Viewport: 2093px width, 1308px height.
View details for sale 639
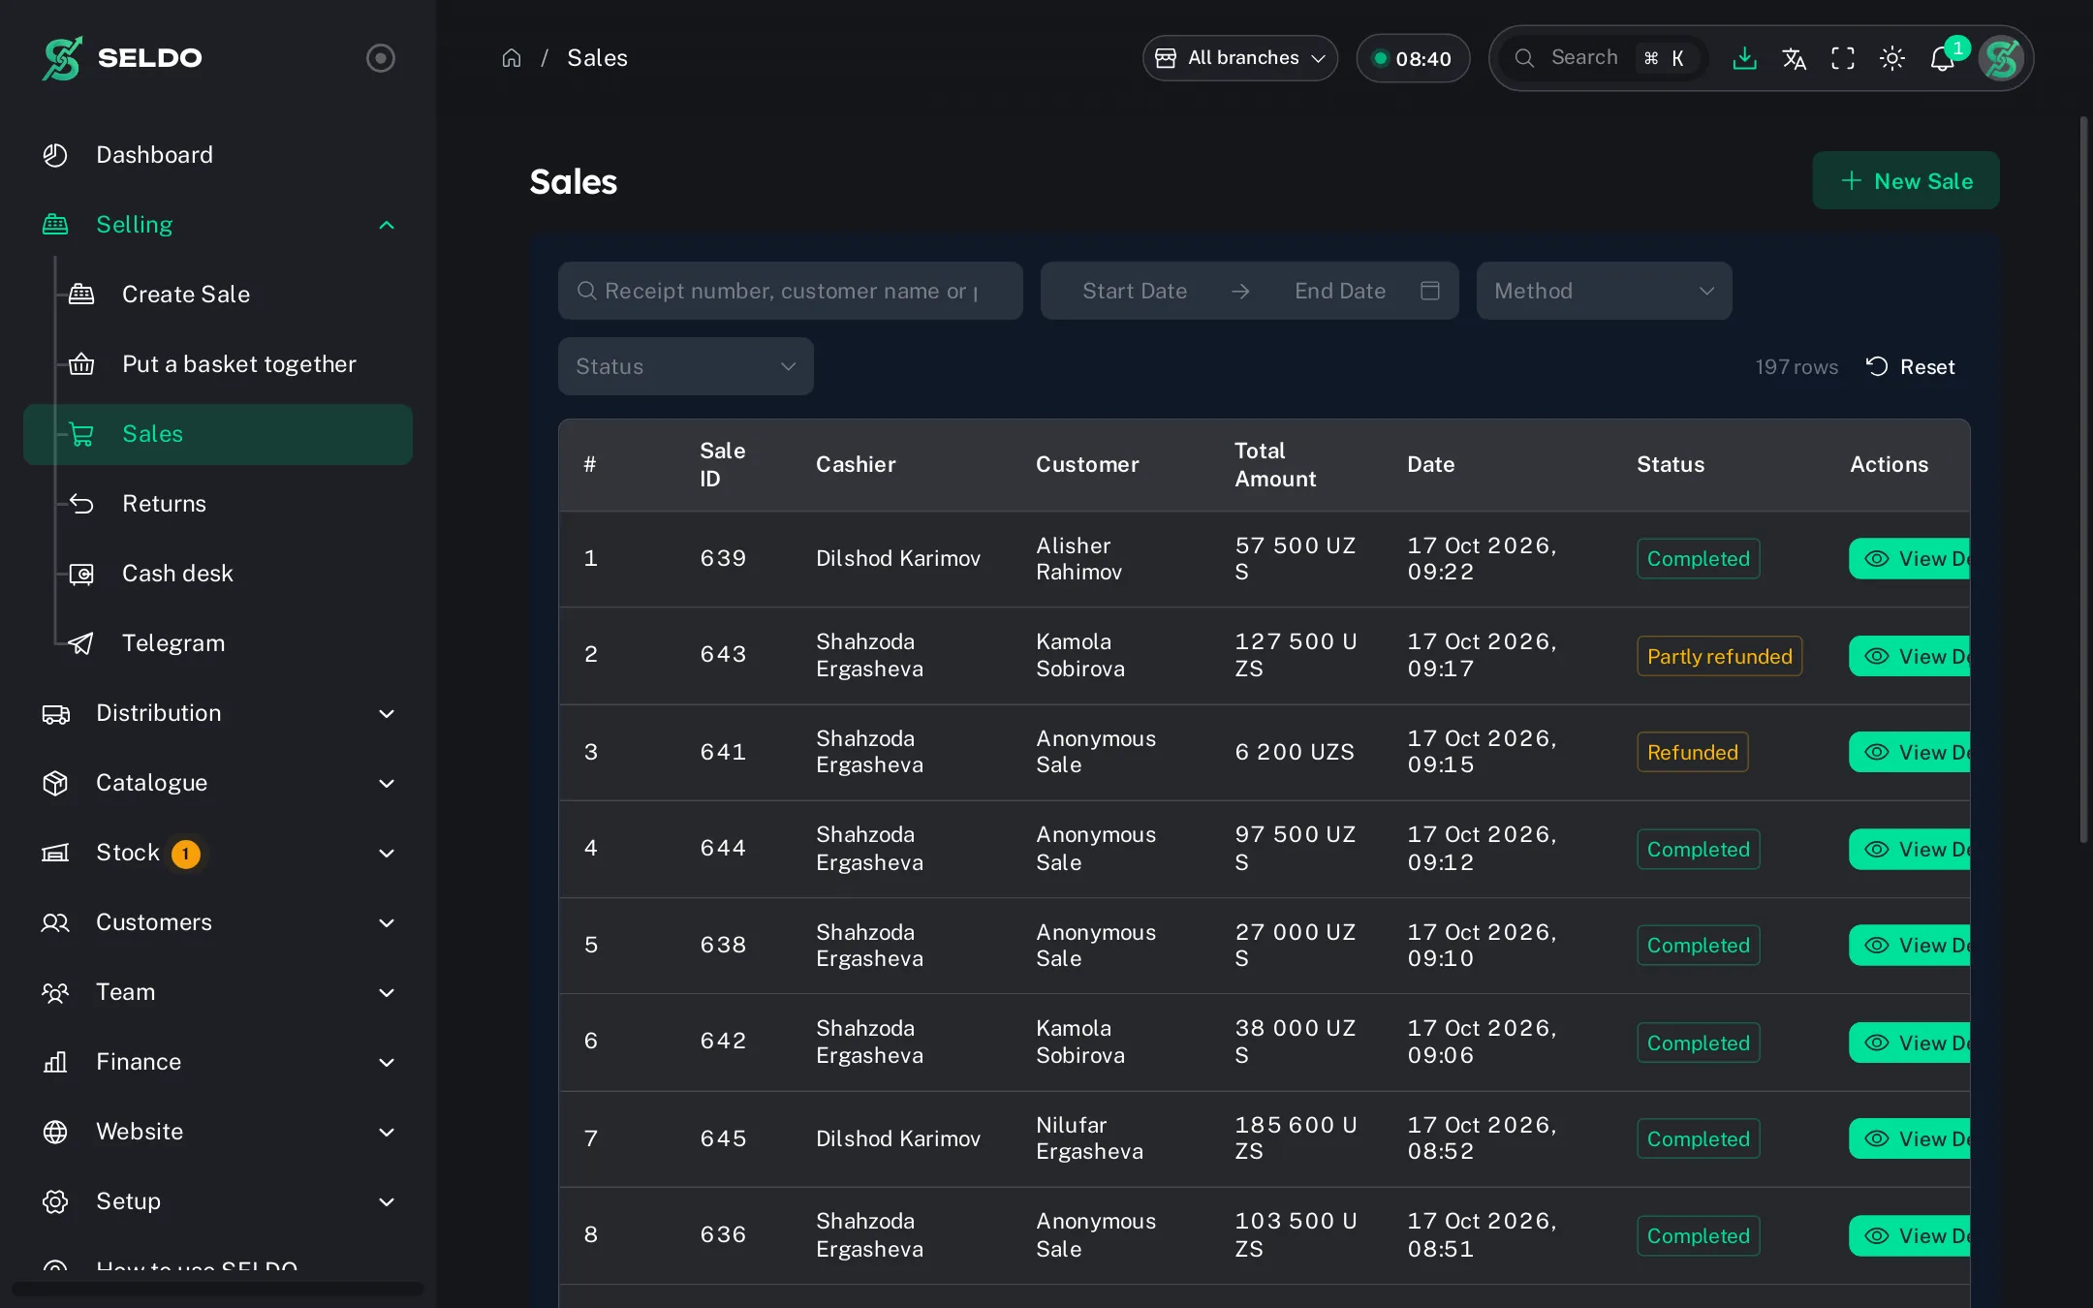pyautogui.click(x=1909, y=559)
